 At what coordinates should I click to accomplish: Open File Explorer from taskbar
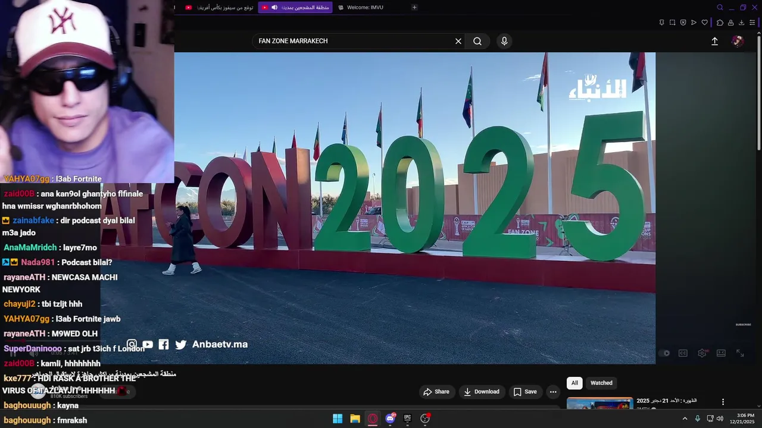(355, 418)
